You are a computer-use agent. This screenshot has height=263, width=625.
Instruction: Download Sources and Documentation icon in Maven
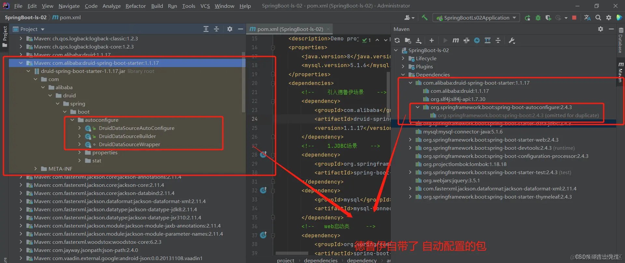pyautogui.click(x=419, y=40)
